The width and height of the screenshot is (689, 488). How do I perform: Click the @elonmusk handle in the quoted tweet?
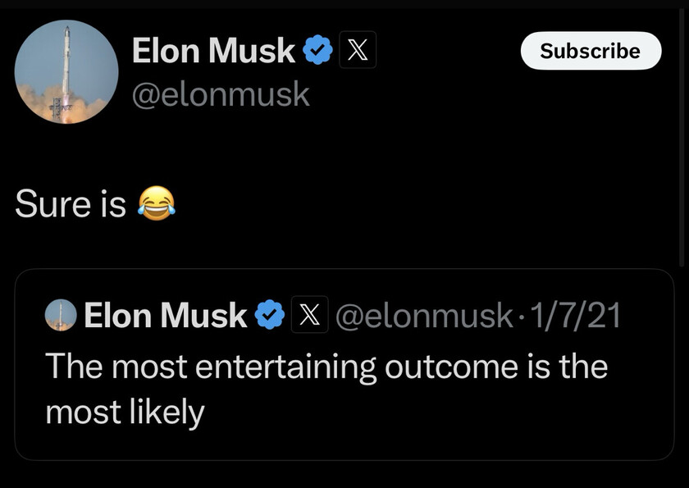[x=424, y=316]
